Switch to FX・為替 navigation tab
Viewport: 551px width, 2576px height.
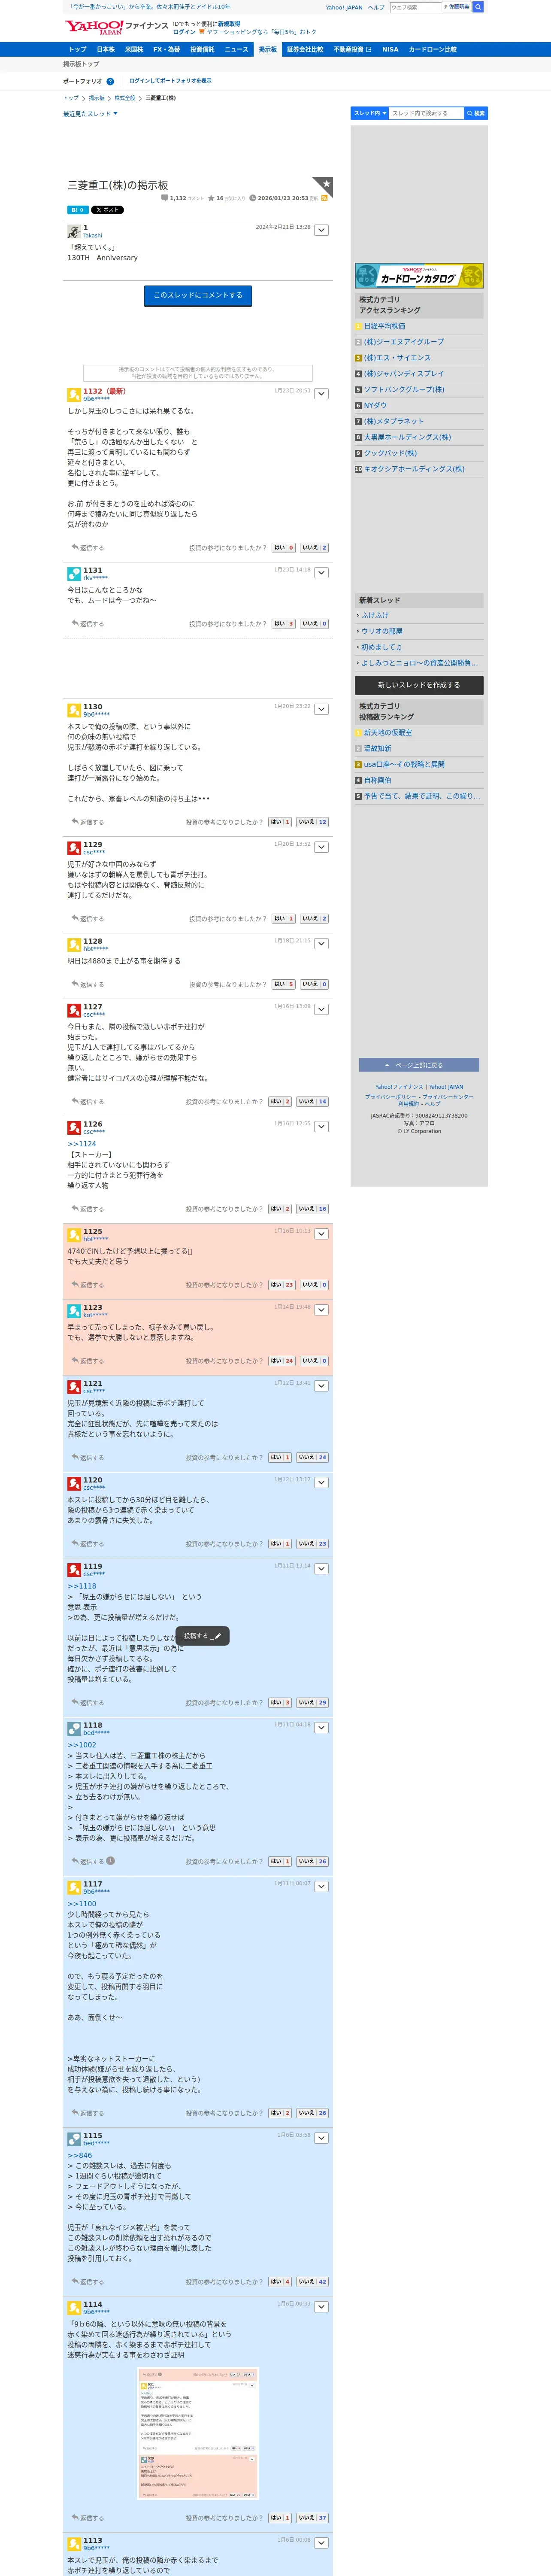coord(166,49)
